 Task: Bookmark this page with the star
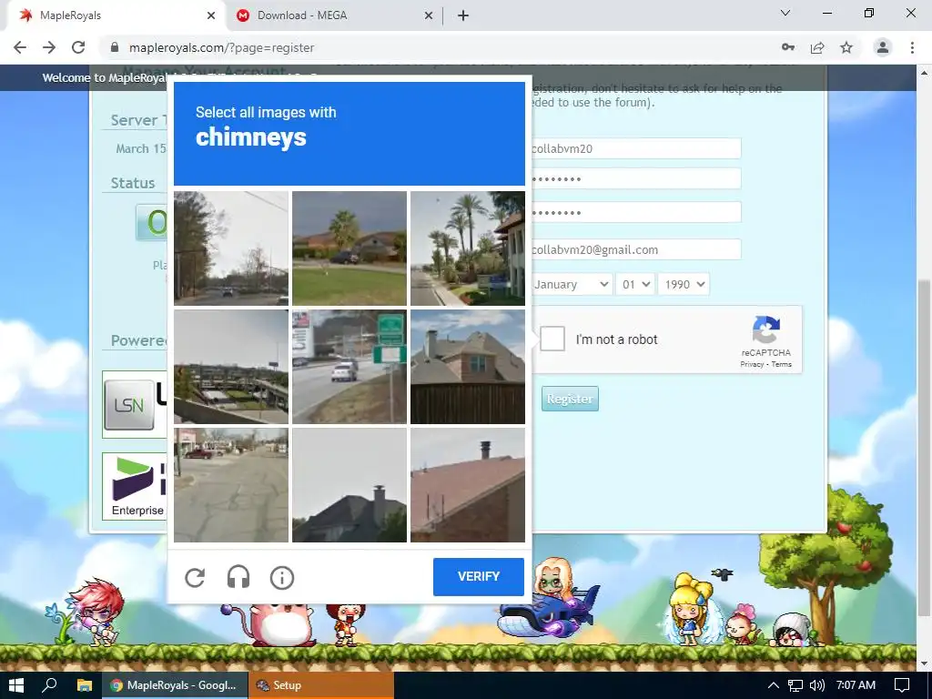[x=846, y=47]
